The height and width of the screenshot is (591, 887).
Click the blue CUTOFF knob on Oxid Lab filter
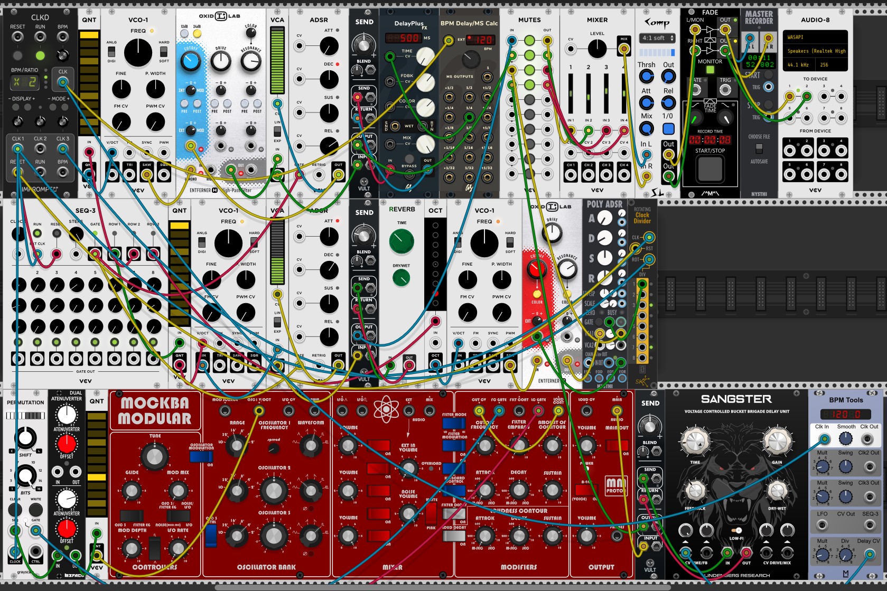191,61
